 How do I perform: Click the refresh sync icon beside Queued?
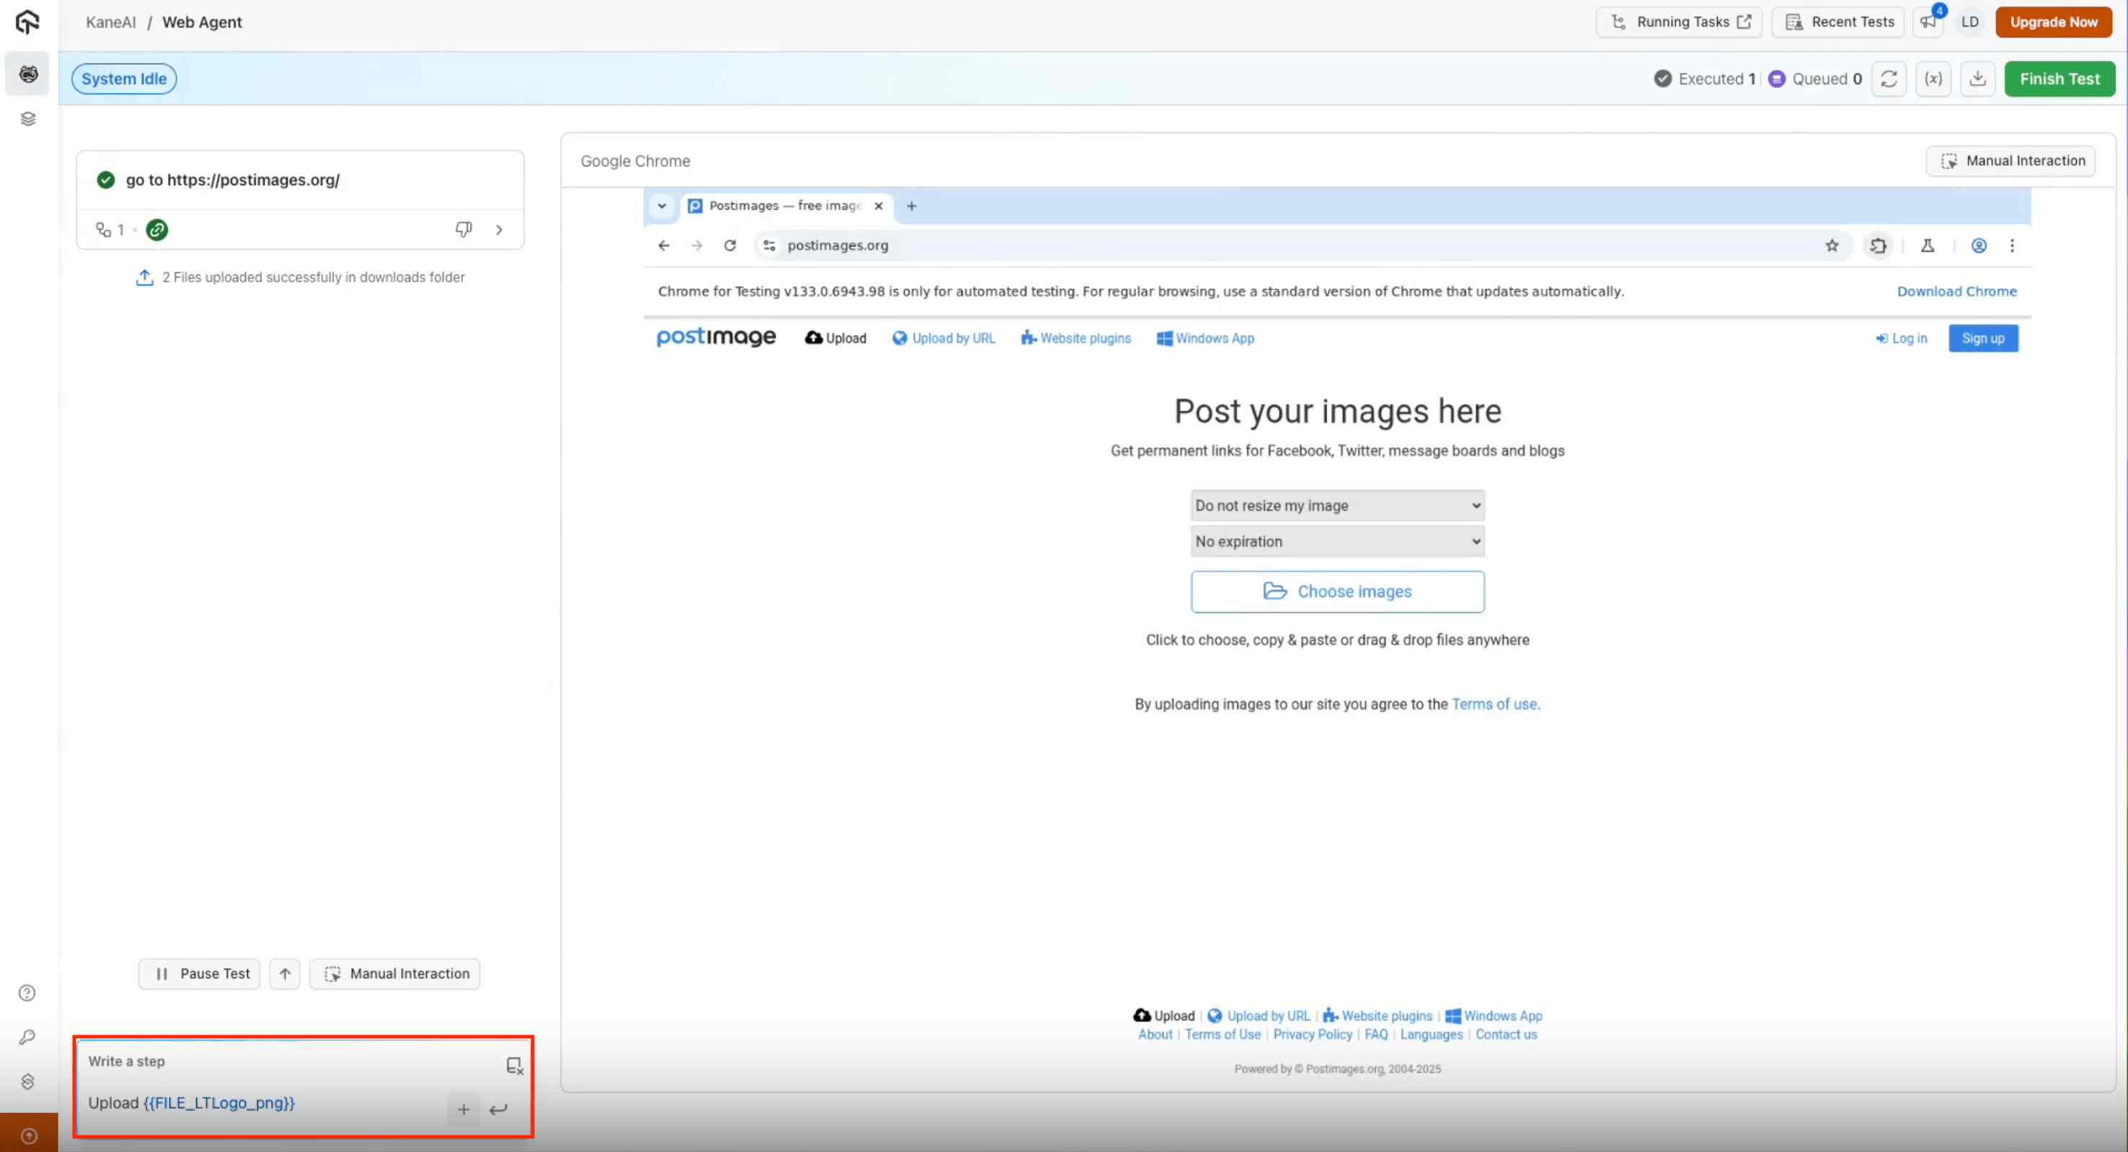point(1889,79)
